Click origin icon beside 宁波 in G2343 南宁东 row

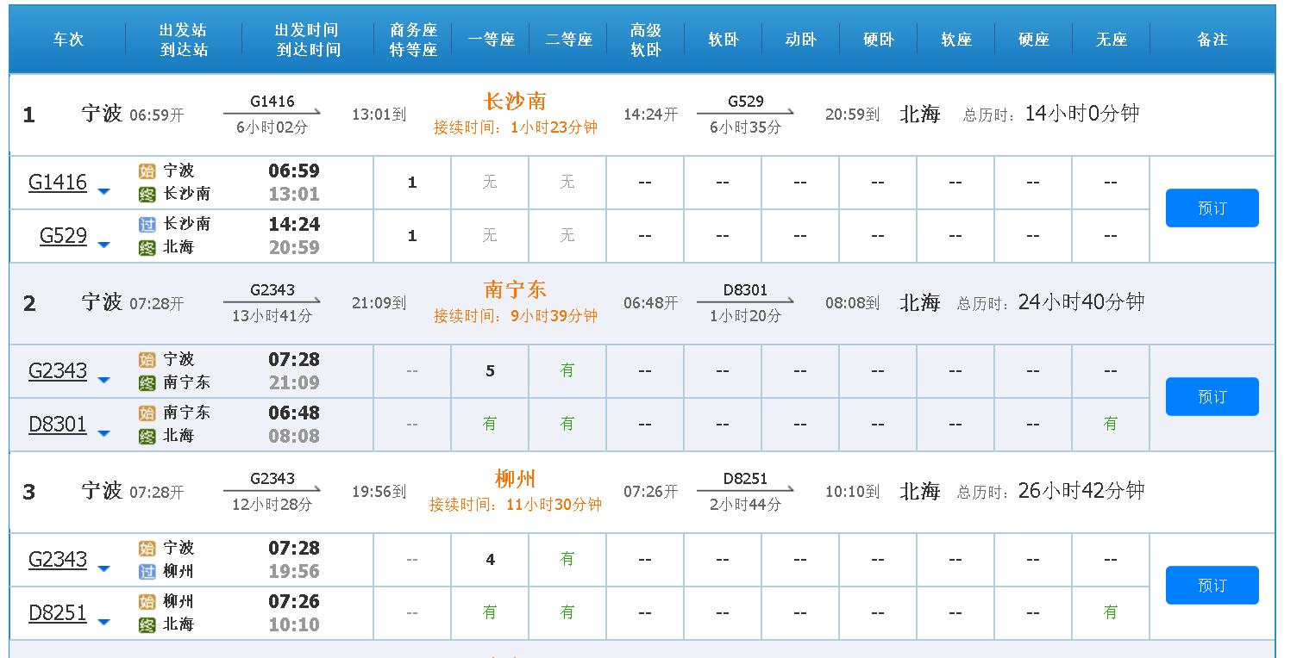[x=147, y=359]
